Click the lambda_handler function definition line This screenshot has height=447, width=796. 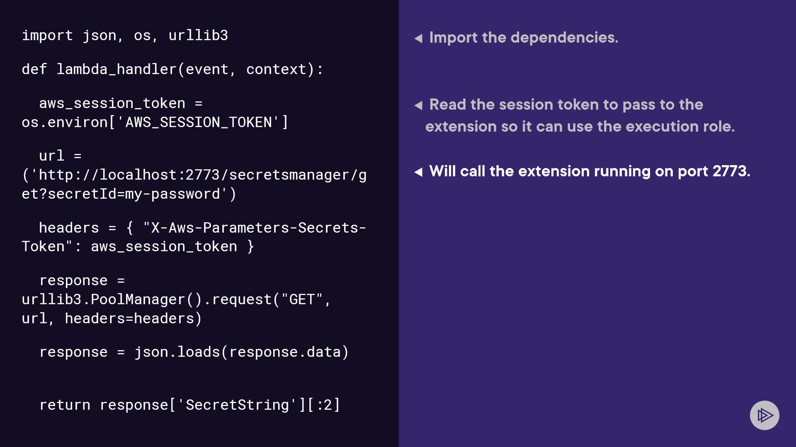(172, 70)
